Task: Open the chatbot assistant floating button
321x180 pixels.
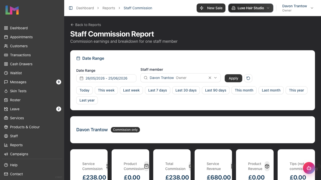Action: coord(309,168)
